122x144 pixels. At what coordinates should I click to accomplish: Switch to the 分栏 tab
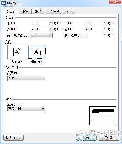click(x=69, y=12)
